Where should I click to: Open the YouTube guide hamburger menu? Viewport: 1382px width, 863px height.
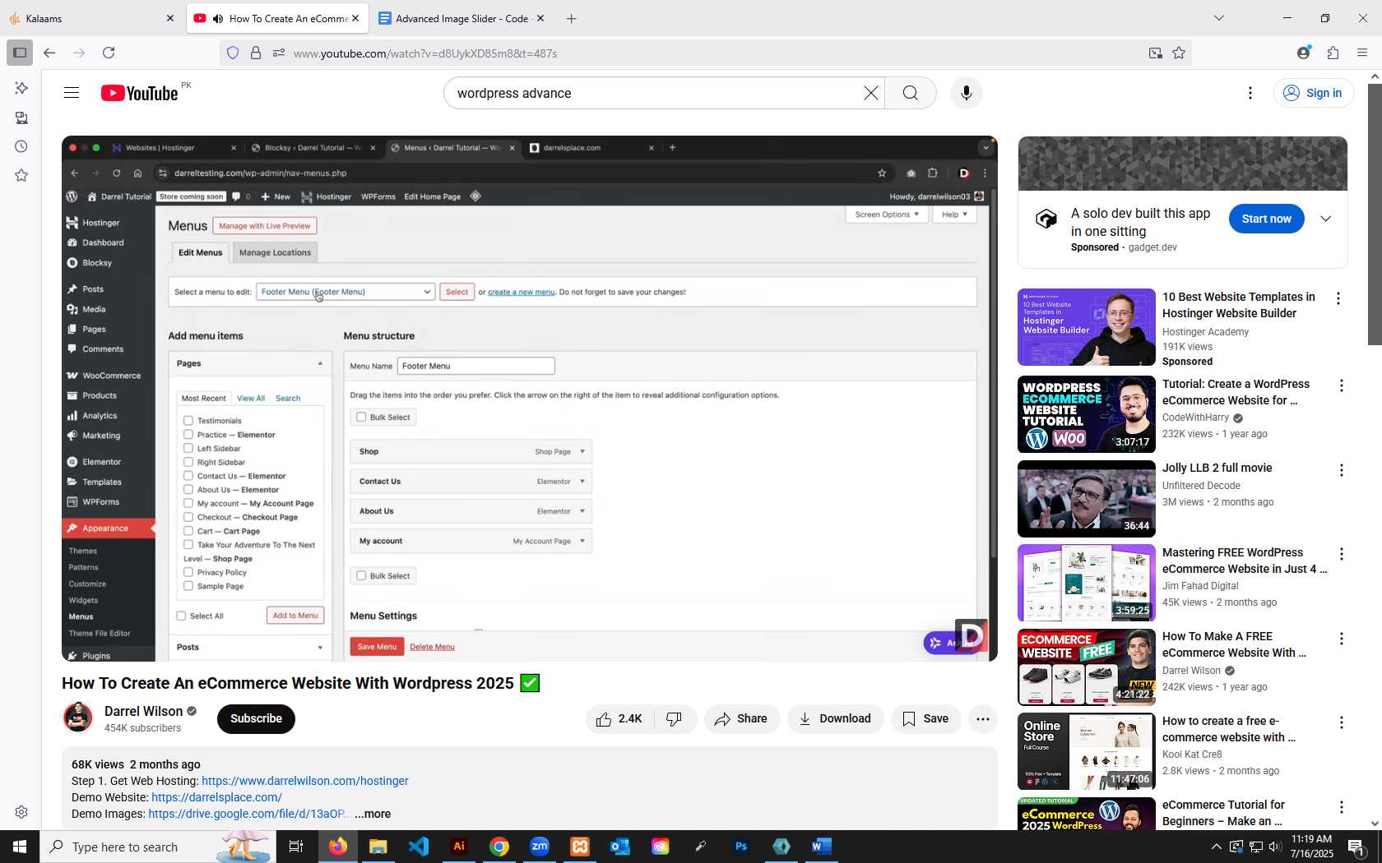click(x=72, y=93)
